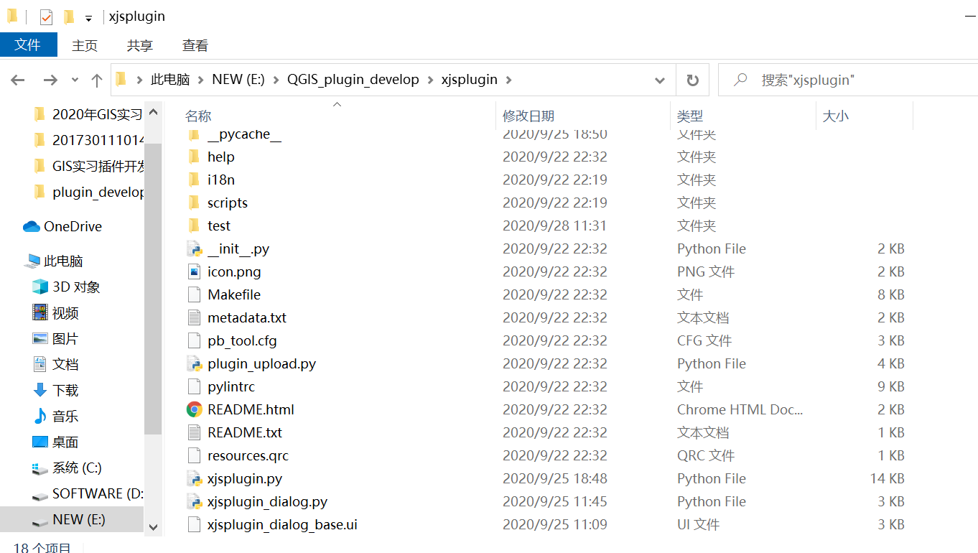Image resolution: width=978 pixels, height=553 pixels.
Task: Click the Python icon of xjsplugin.py
Action: (x=194, y=479)
